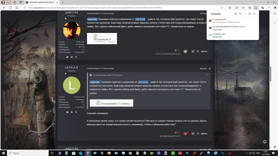Open Fix сохранений.7z attachment in quoted post
Viewport: 278px width, 156px height.
[111, 103]
